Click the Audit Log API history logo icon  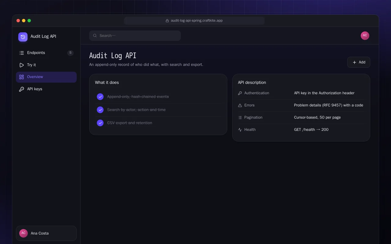coord(23,37)
